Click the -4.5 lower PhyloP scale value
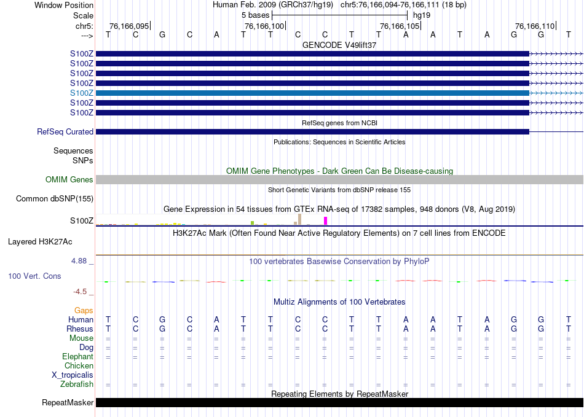584x417 pixels. coord(80,292)
